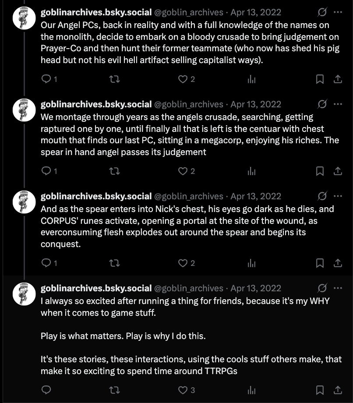This screenshot has height=403, width=353.
Task: Like the tweet about Nick's chest spear
Action: (x=183, y=263)
